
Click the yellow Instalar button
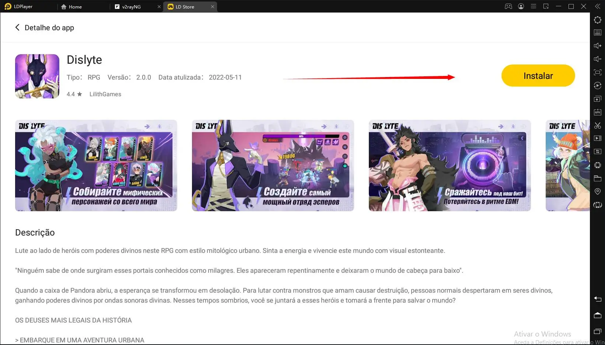coord(538,76)
